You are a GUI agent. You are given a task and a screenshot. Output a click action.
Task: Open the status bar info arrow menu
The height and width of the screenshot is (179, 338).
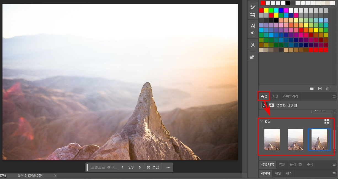pos(55,175)
